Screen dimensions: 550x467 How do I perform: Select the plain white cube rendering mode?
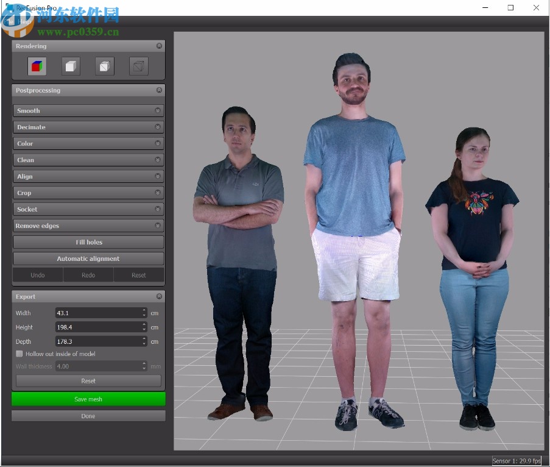(71, 66)
